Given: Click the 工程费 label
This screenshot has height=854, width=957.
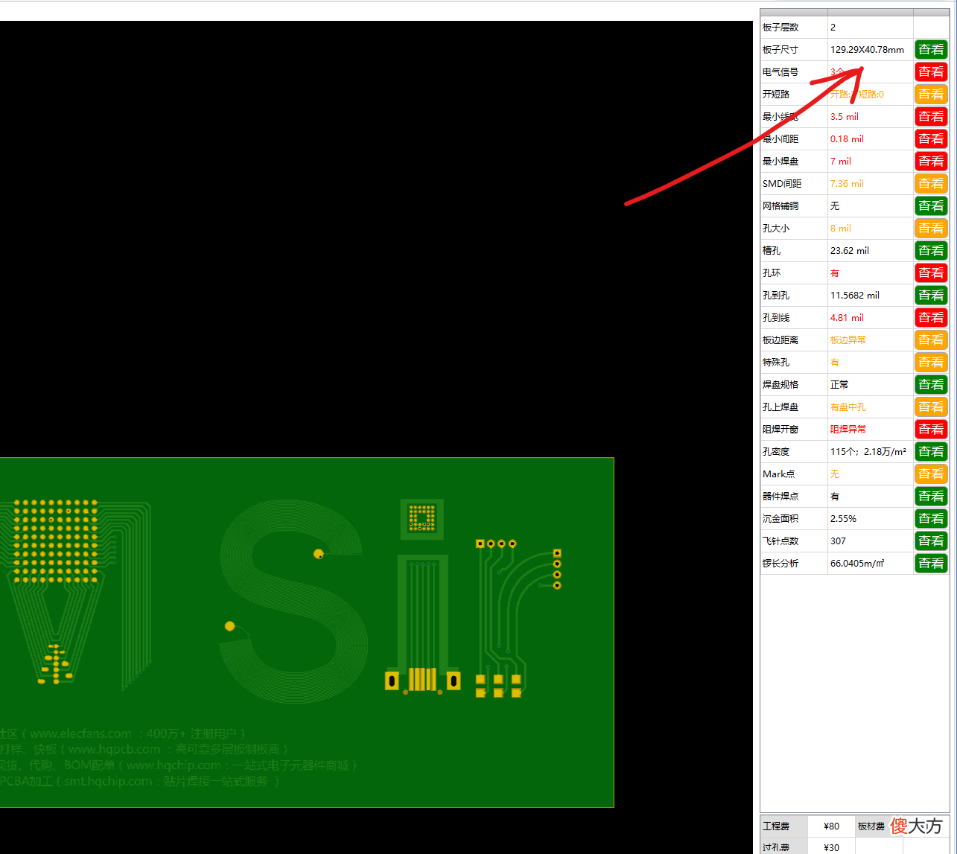Looking at the screenshot, I should point(776,826).
